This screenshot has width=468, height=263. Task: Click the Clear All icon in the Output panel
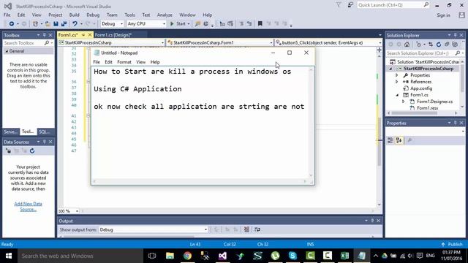point(246,229)
